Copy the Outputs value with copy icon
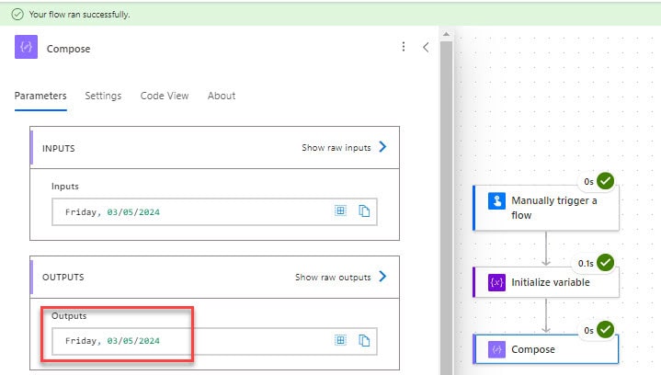The height and width of the screenshot is (375, 661). click(364, 340)
